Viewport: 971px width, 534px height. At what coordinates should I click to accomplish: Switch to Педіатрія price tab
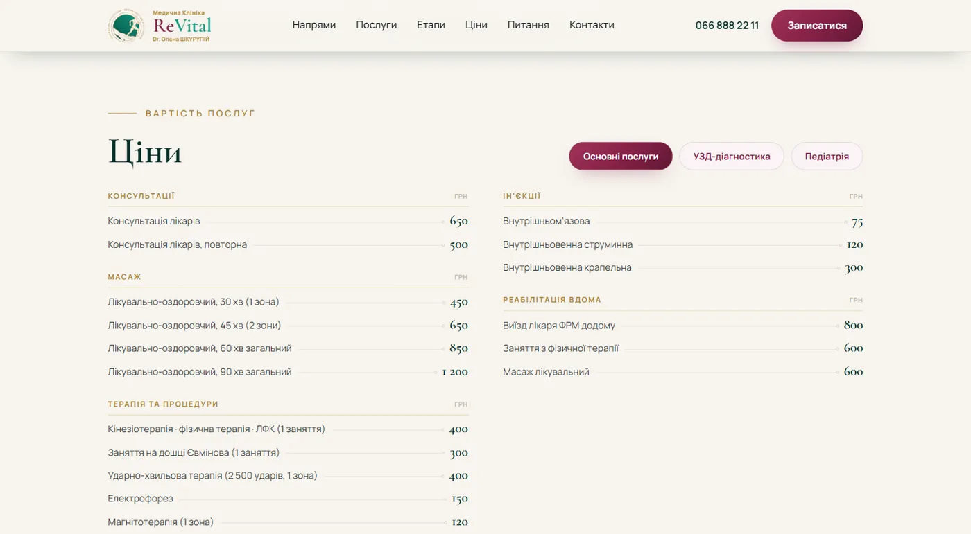[827, 157]
